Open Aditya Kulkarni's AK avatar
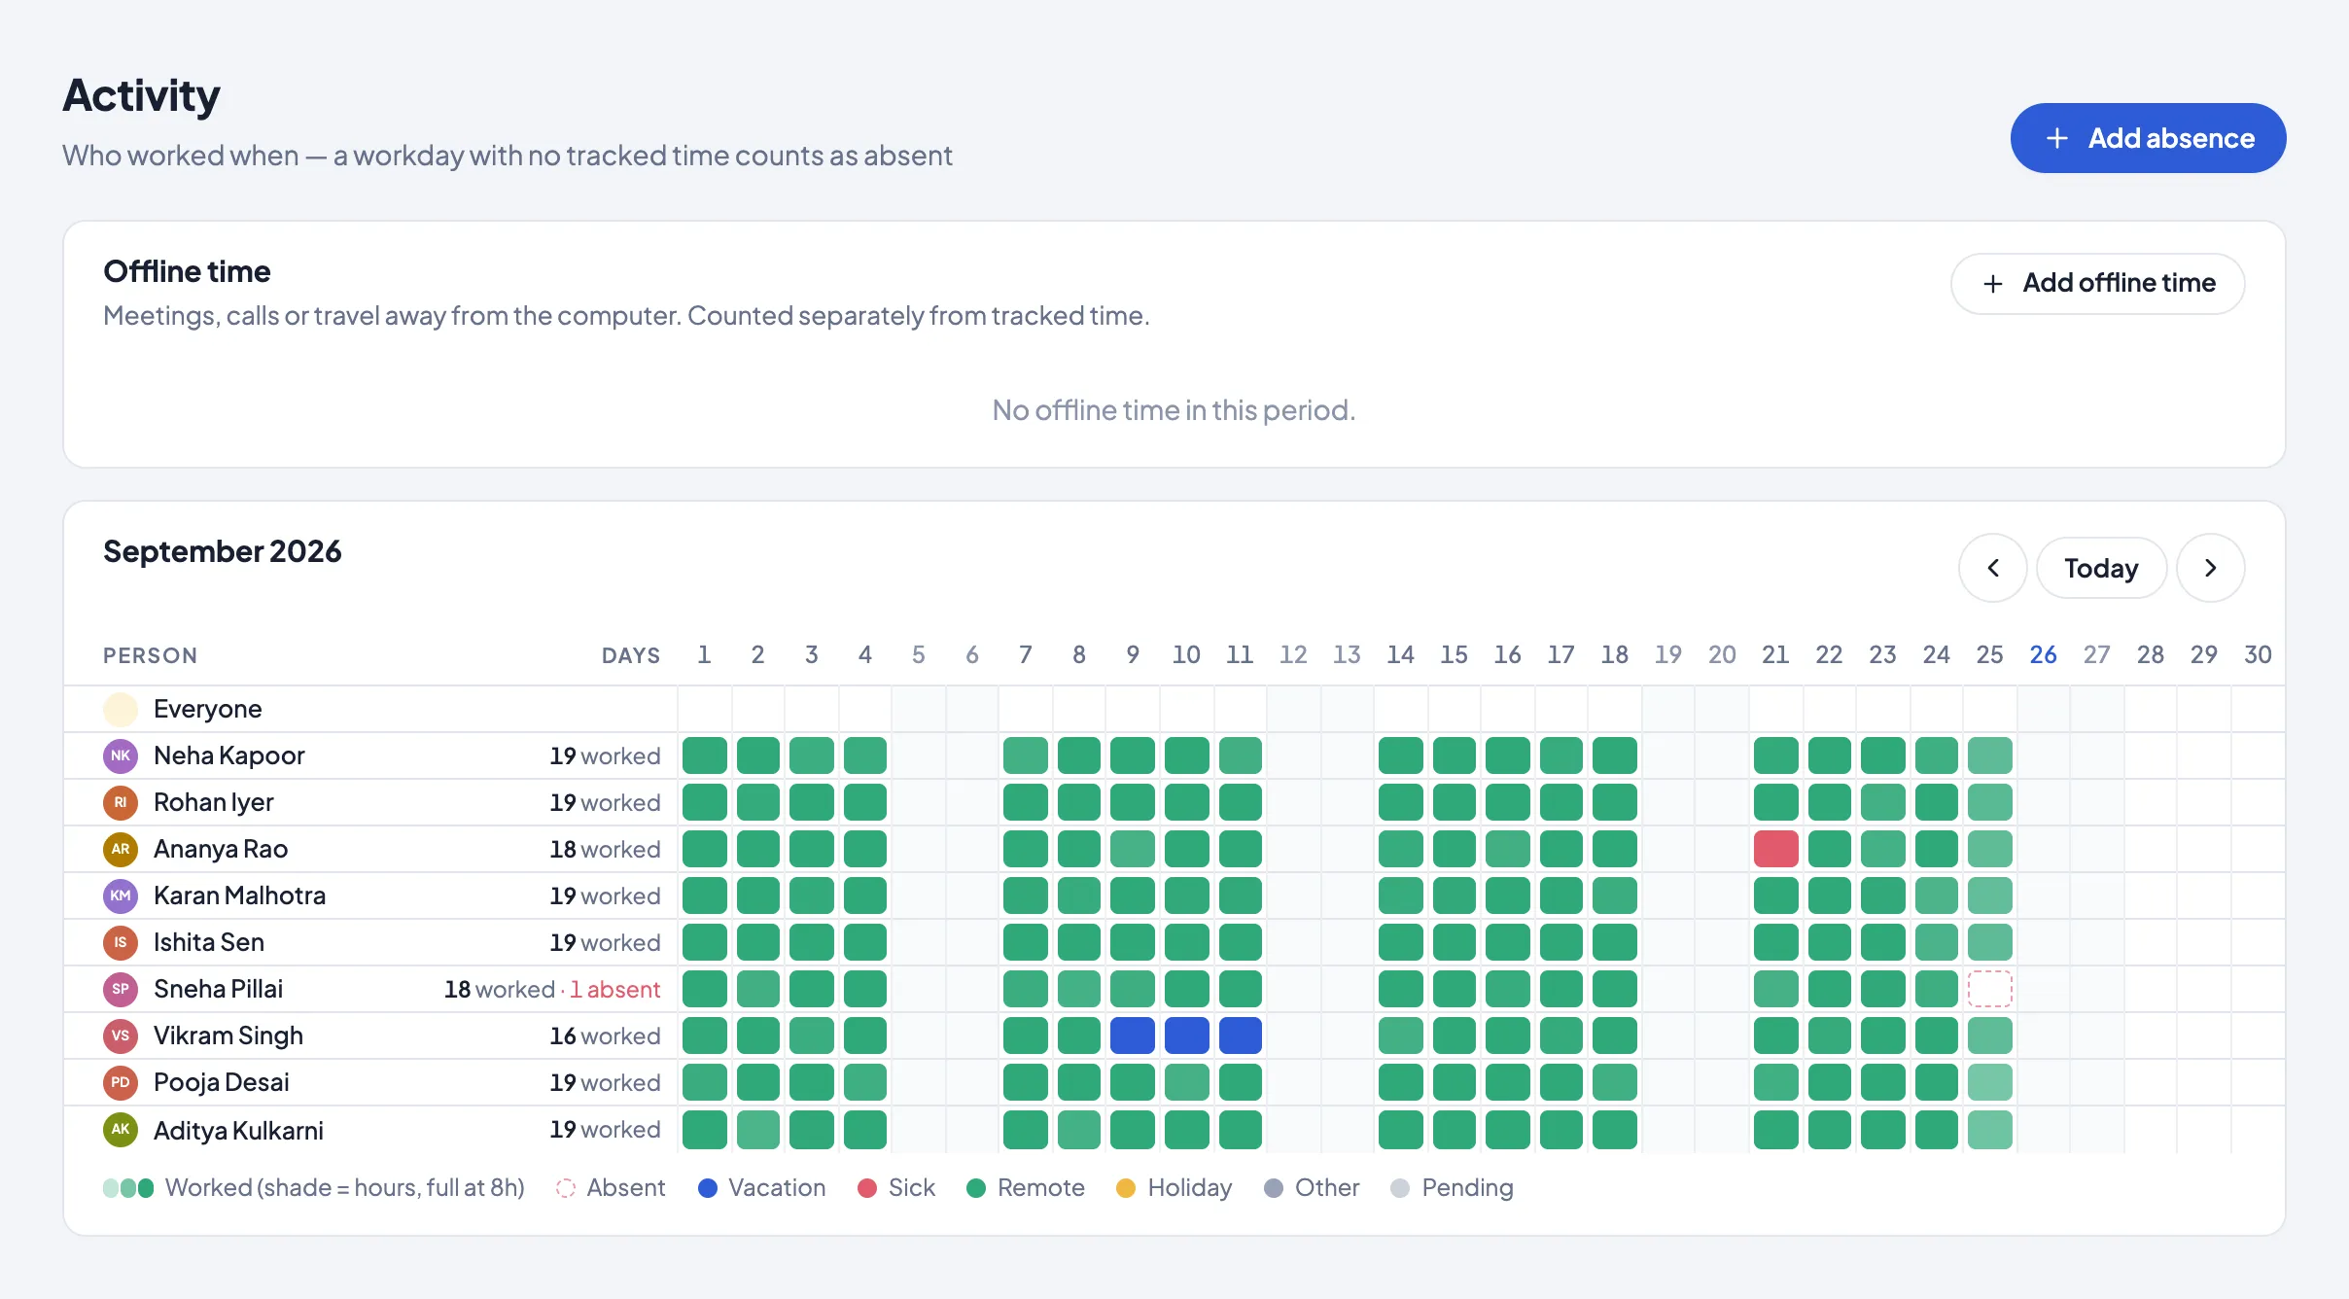The image size is (2349, 1299). 121,1129
